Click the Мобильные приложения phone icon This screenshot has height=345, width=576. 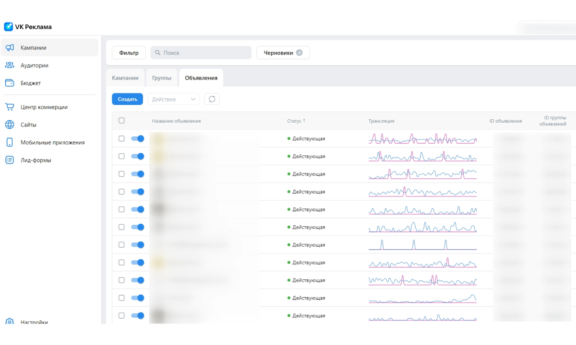[x=10, y=143]
